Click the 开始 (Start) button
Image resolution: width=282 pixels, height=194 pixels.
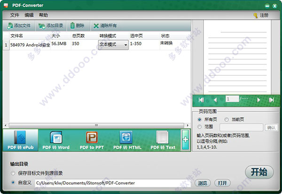coord(259,172)
